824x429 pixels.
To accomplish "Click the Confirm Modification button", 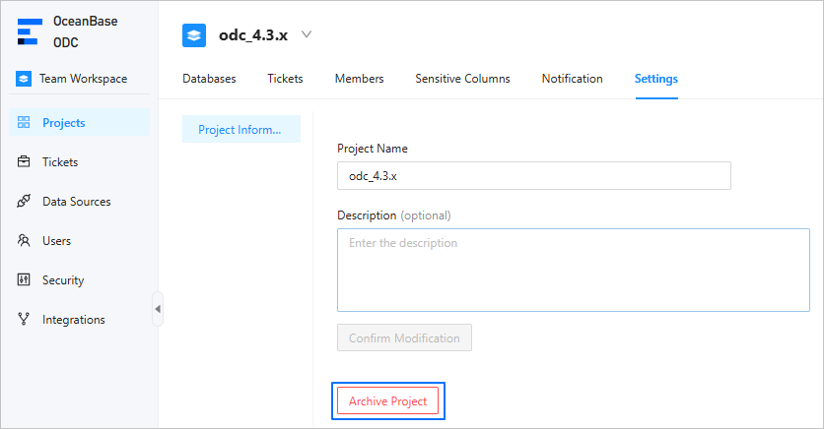I will click(404, 338).
